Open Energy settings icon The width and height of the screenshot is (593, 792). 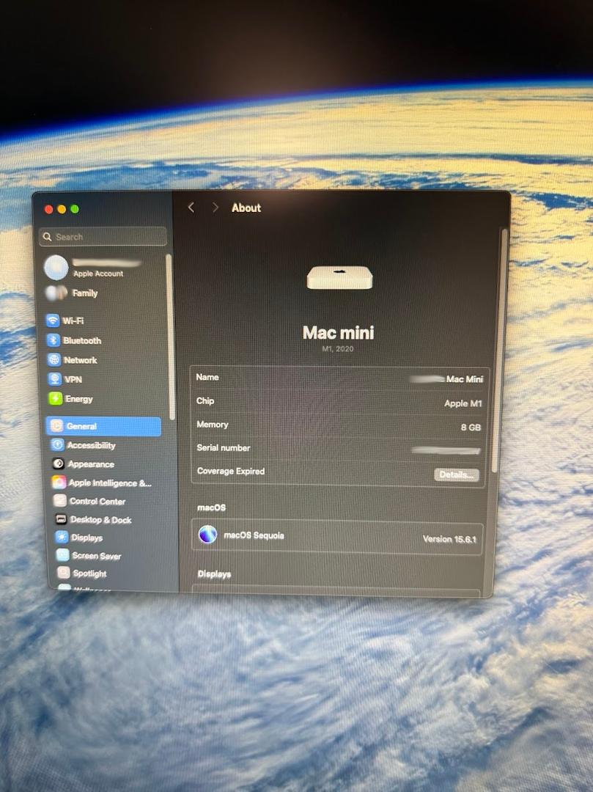(x=56, y=399)
